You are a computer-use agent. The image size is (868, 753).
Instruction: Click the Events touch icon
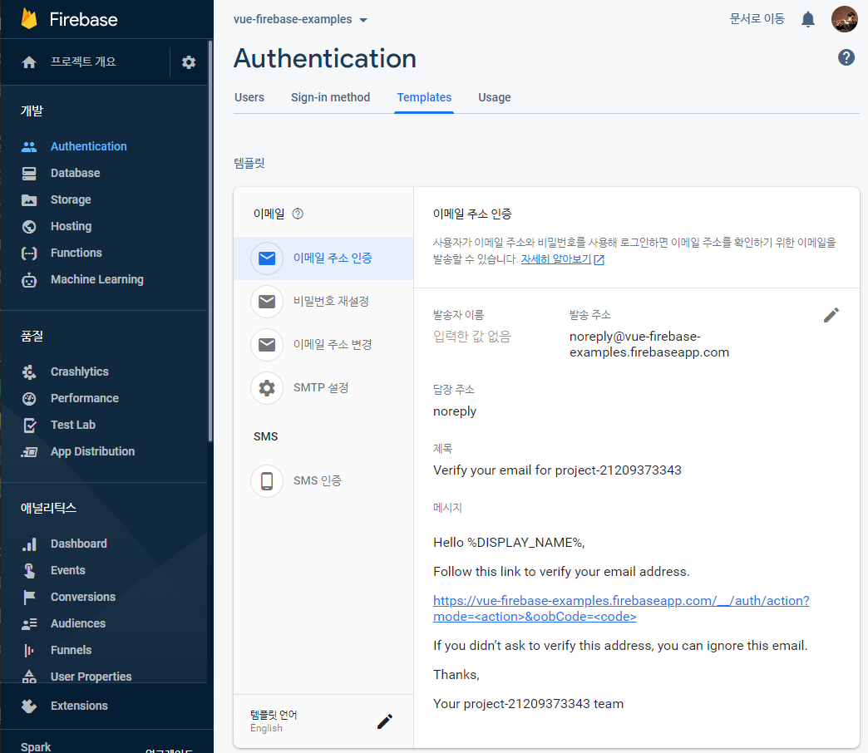pyautogui.click(x=29, y=570)
